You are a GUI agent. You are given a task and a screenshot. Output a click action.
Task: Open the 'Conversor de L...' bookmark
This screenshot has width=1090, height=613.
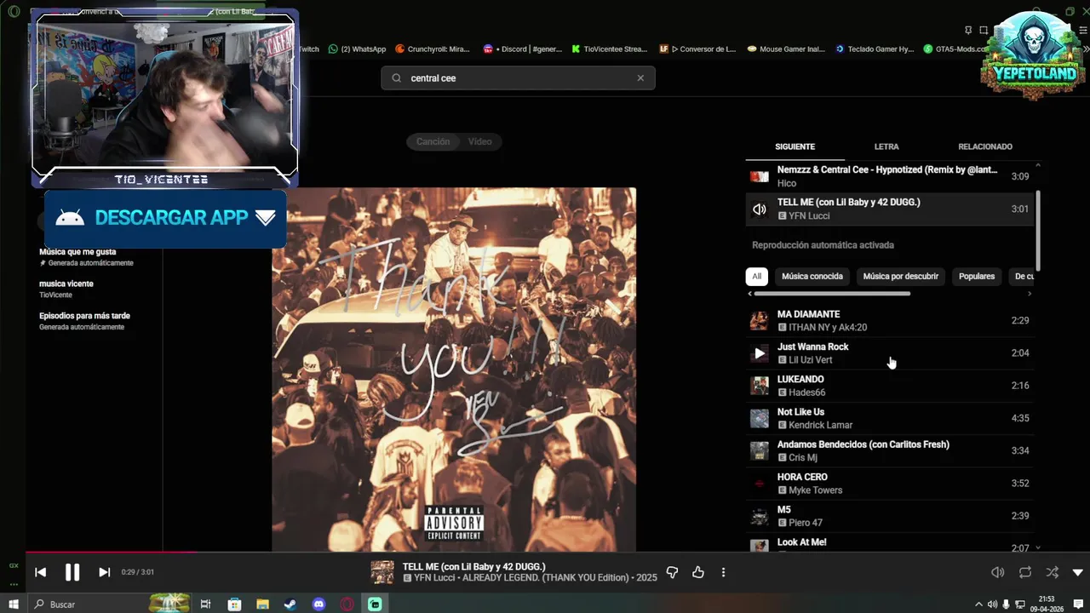click(697, 49)
